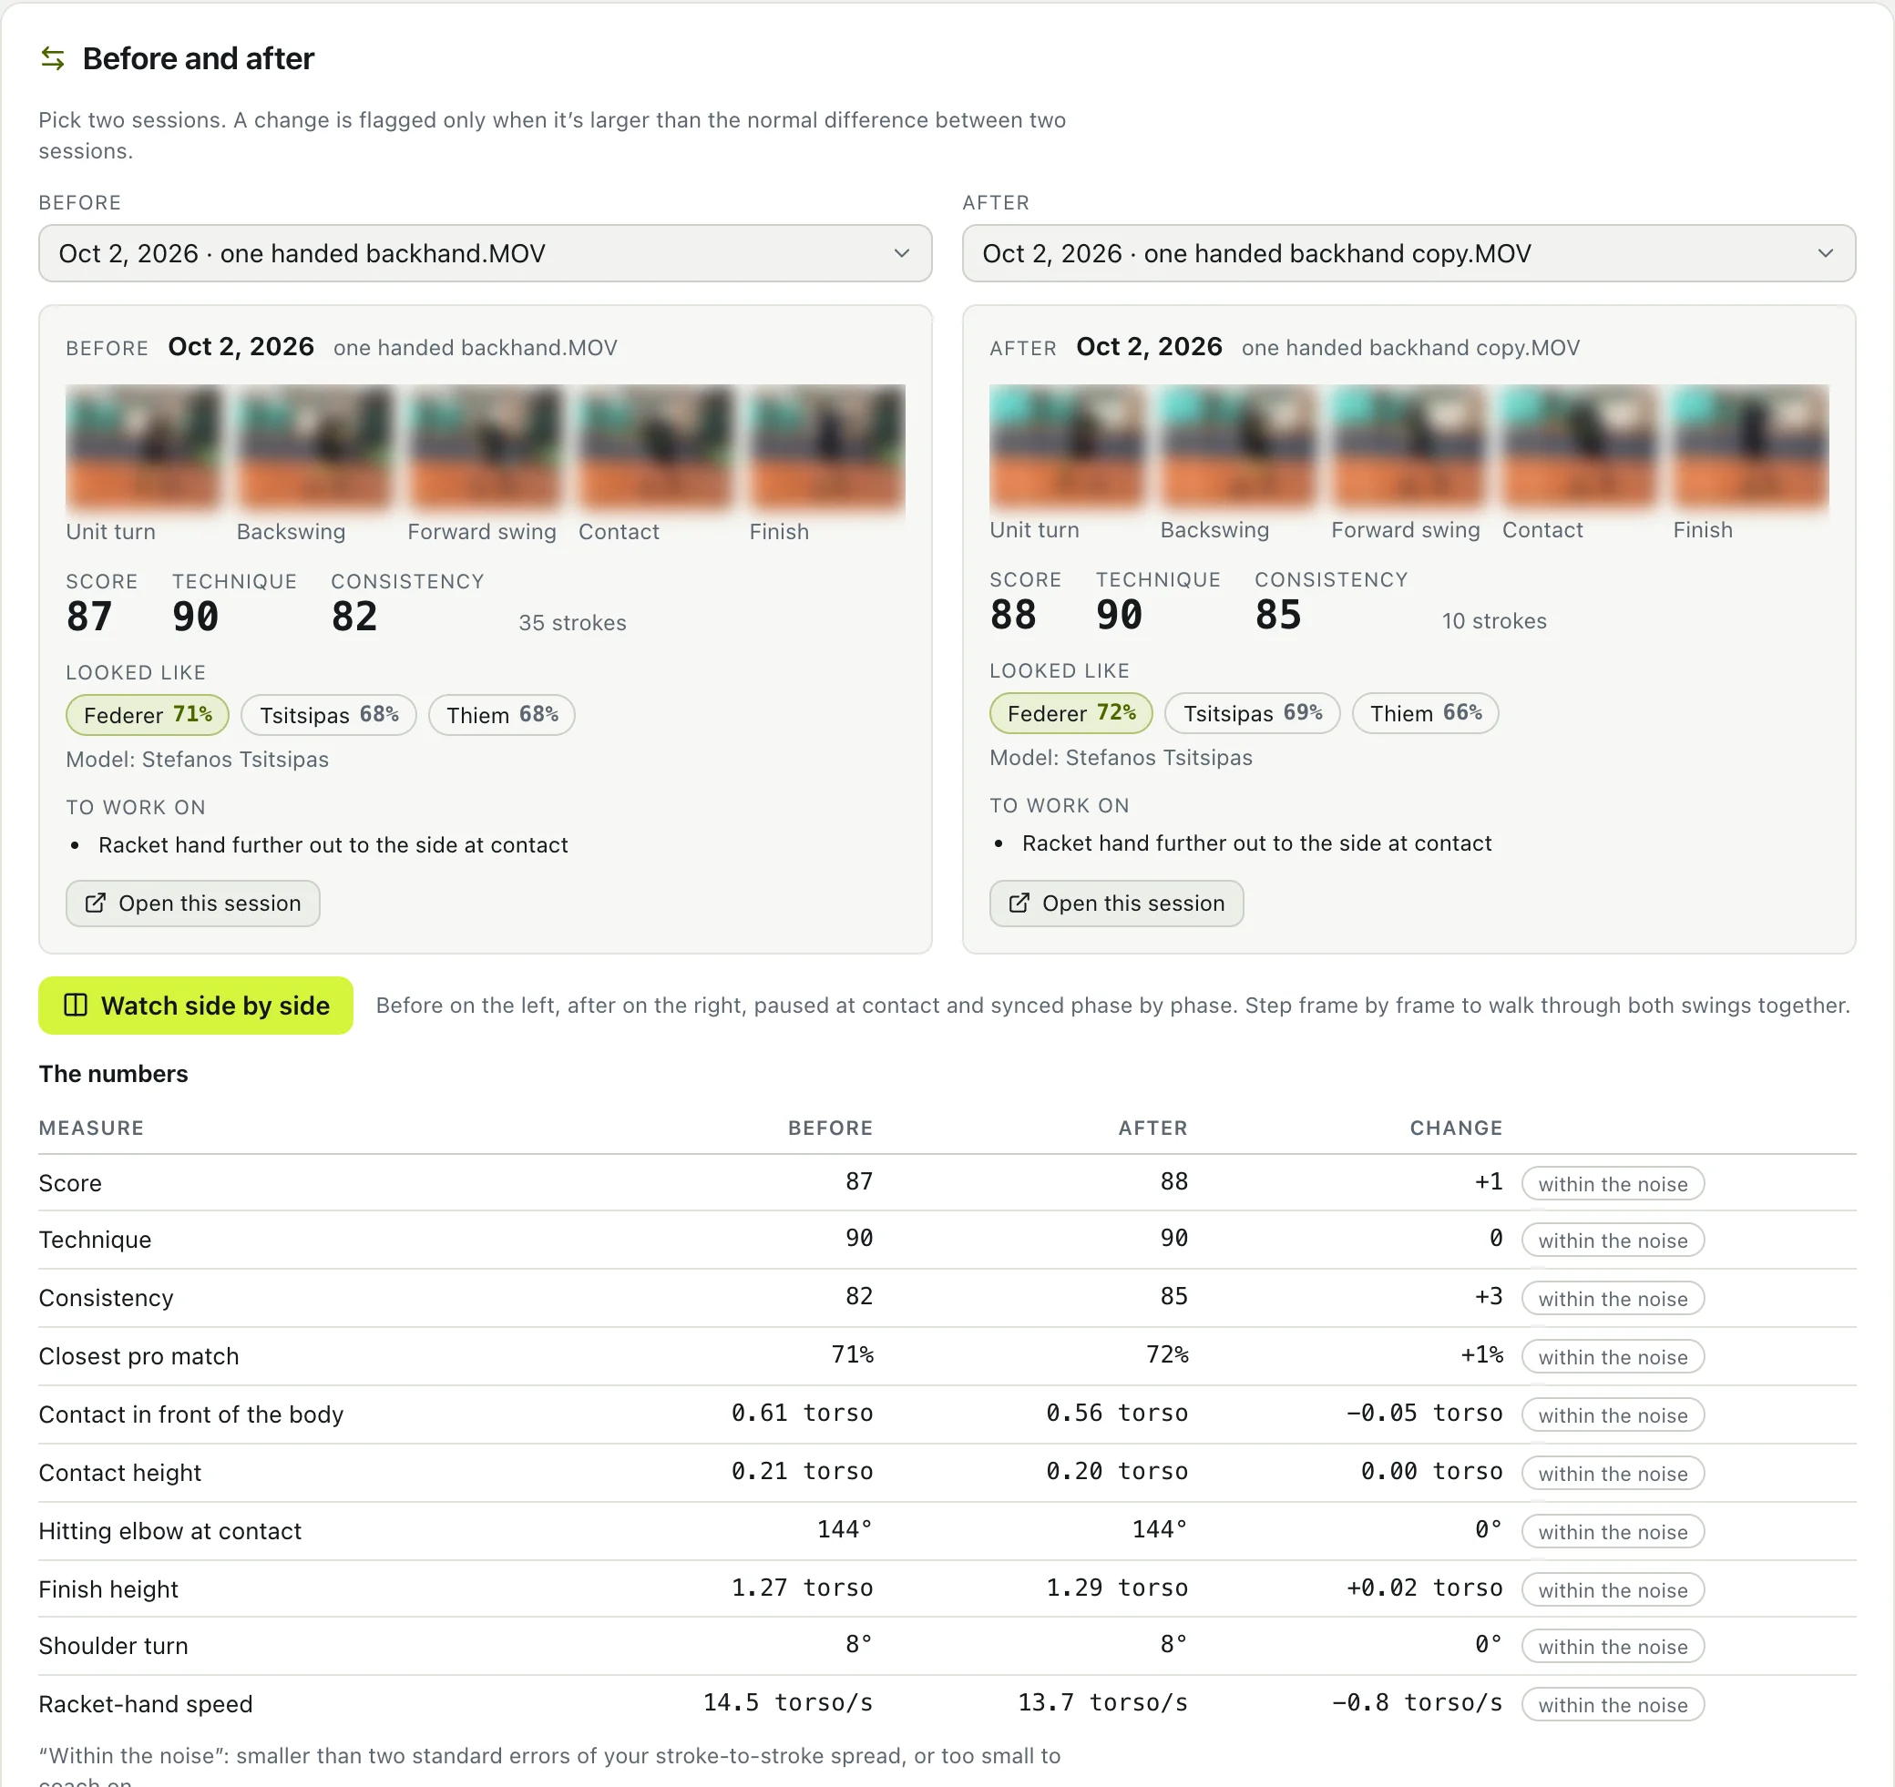Image resolution: width=1895 pixels, height=1787 pixels.
Task: Select the AFTER Finish thumbnail
Action: [x=1750, y=445]
